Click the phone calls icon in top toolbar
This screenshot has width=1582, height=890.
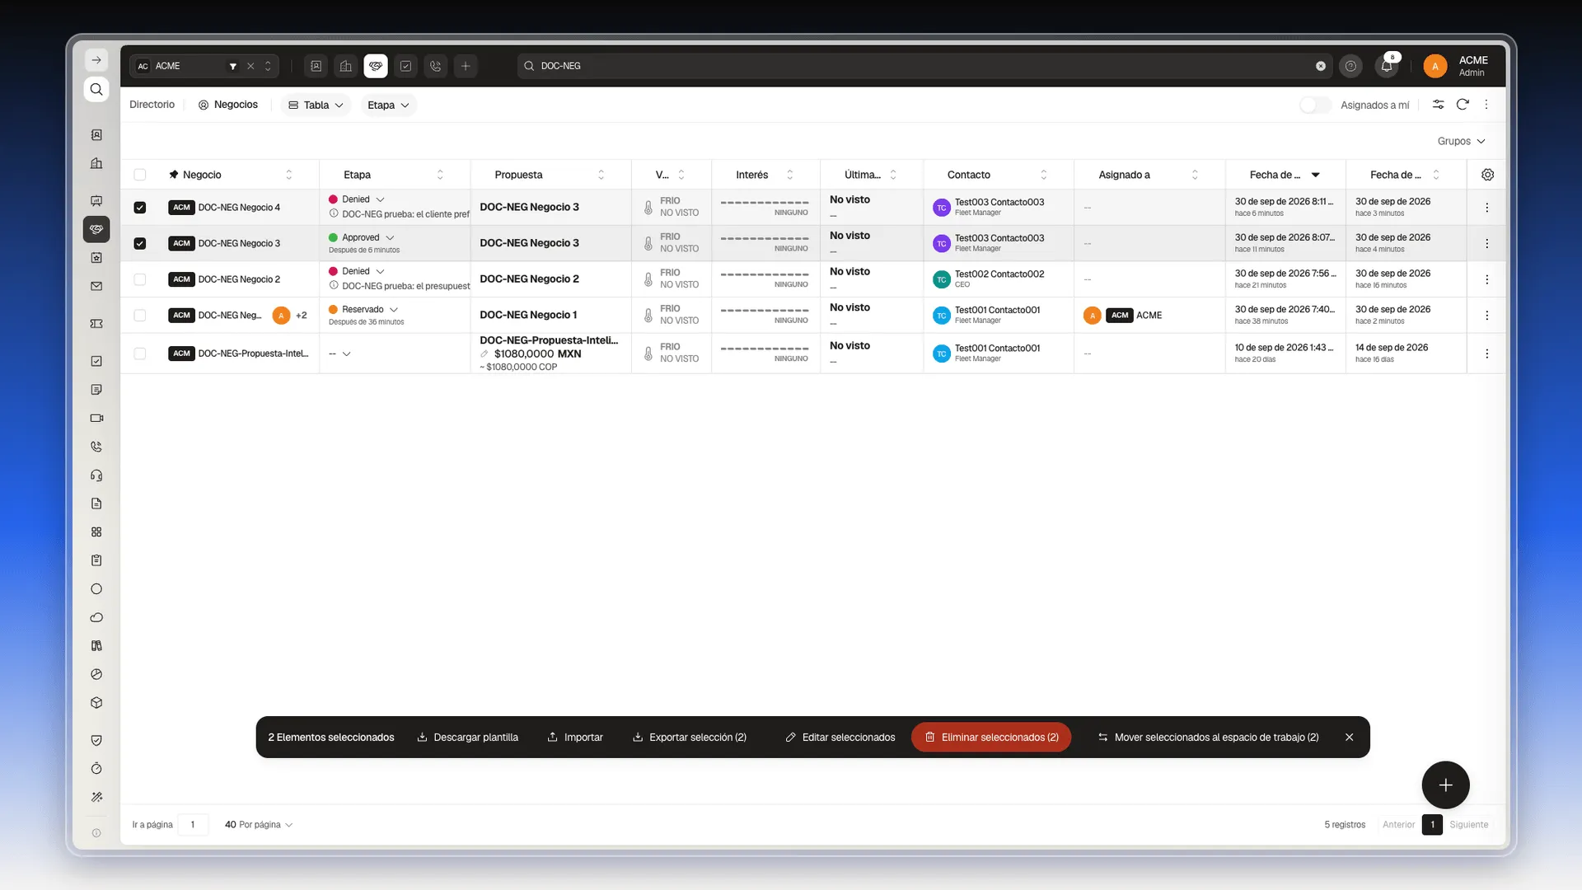pos(436,66)
